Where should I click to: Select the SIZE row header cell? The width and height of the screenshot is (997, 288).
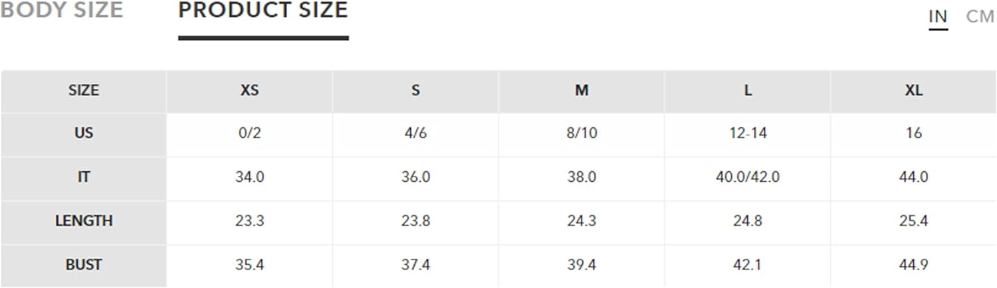tap(83, 91)
